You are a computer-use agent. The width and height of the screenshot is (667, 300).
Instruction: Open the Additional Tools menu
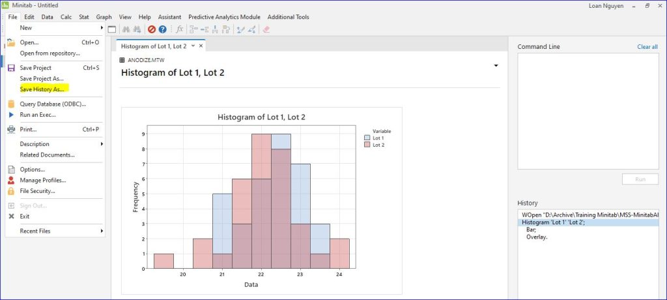(x=289, y=17)
